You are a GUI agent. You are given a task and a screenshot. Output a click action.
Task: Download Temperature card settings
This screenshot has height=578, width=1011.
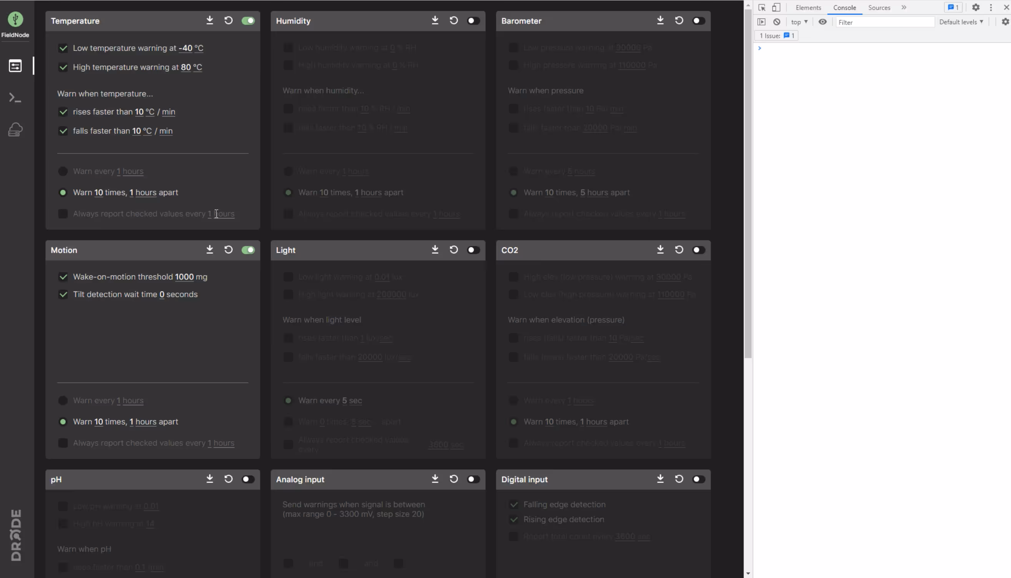pos(210,20)
